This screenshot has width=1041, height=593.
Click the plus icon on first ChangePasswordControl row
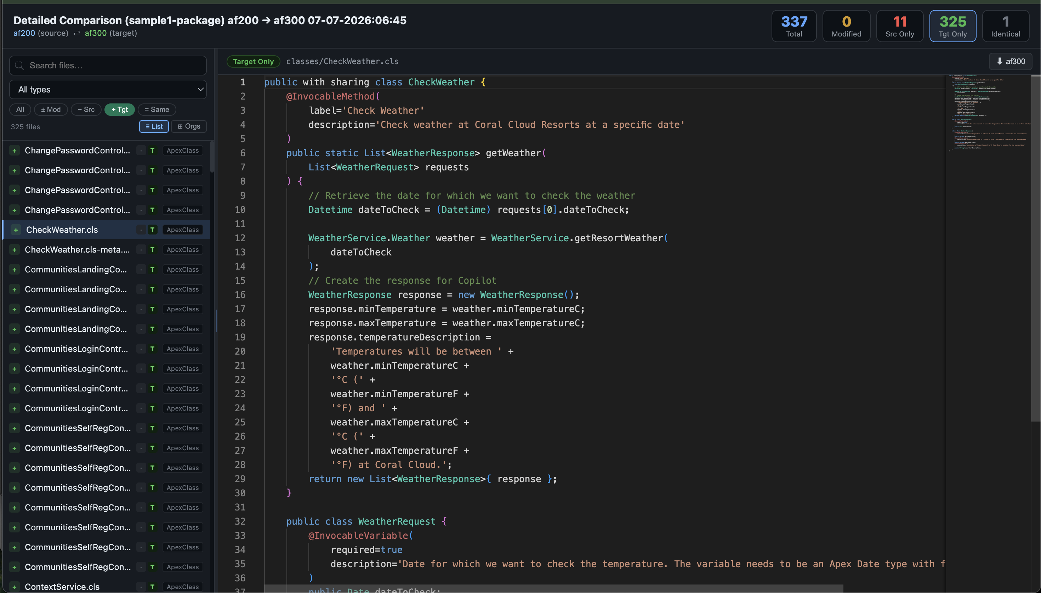14,151
